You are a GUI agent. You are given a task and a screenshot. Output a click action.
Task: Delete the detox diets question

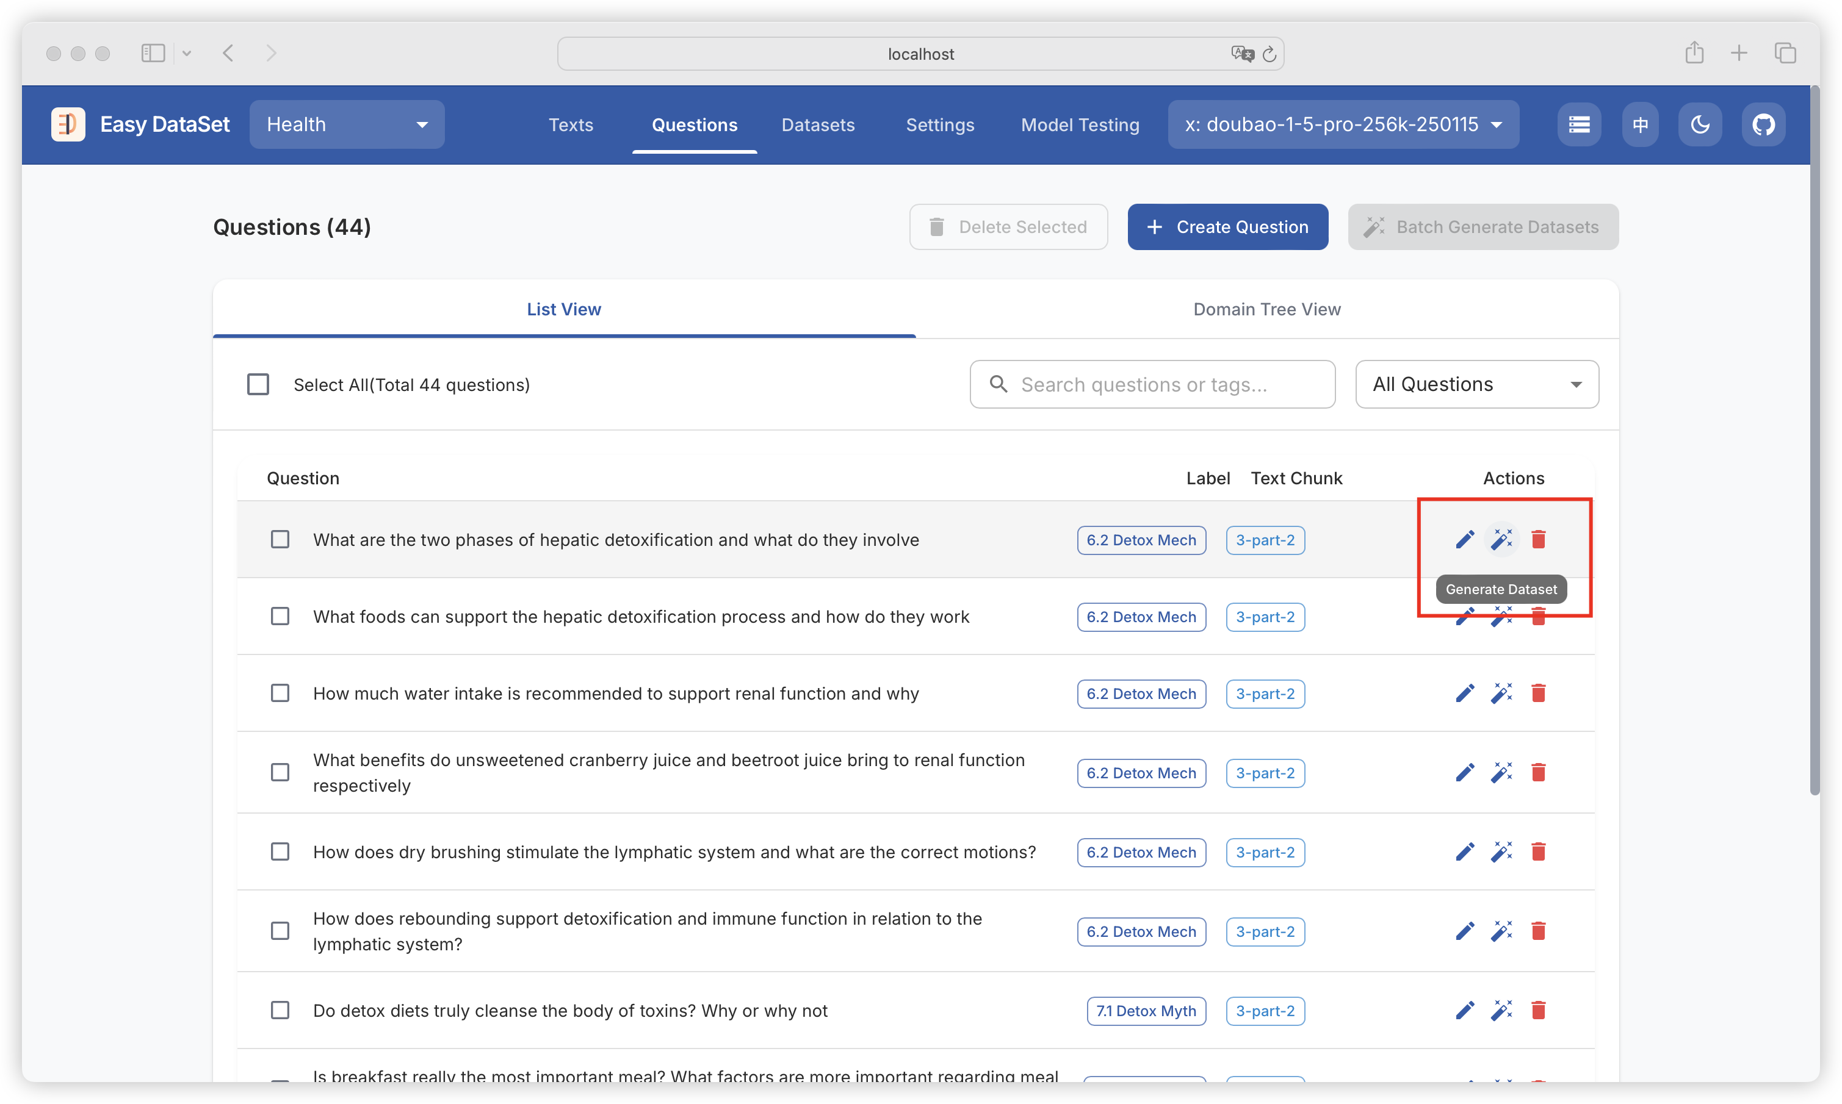[1538, 1010]
